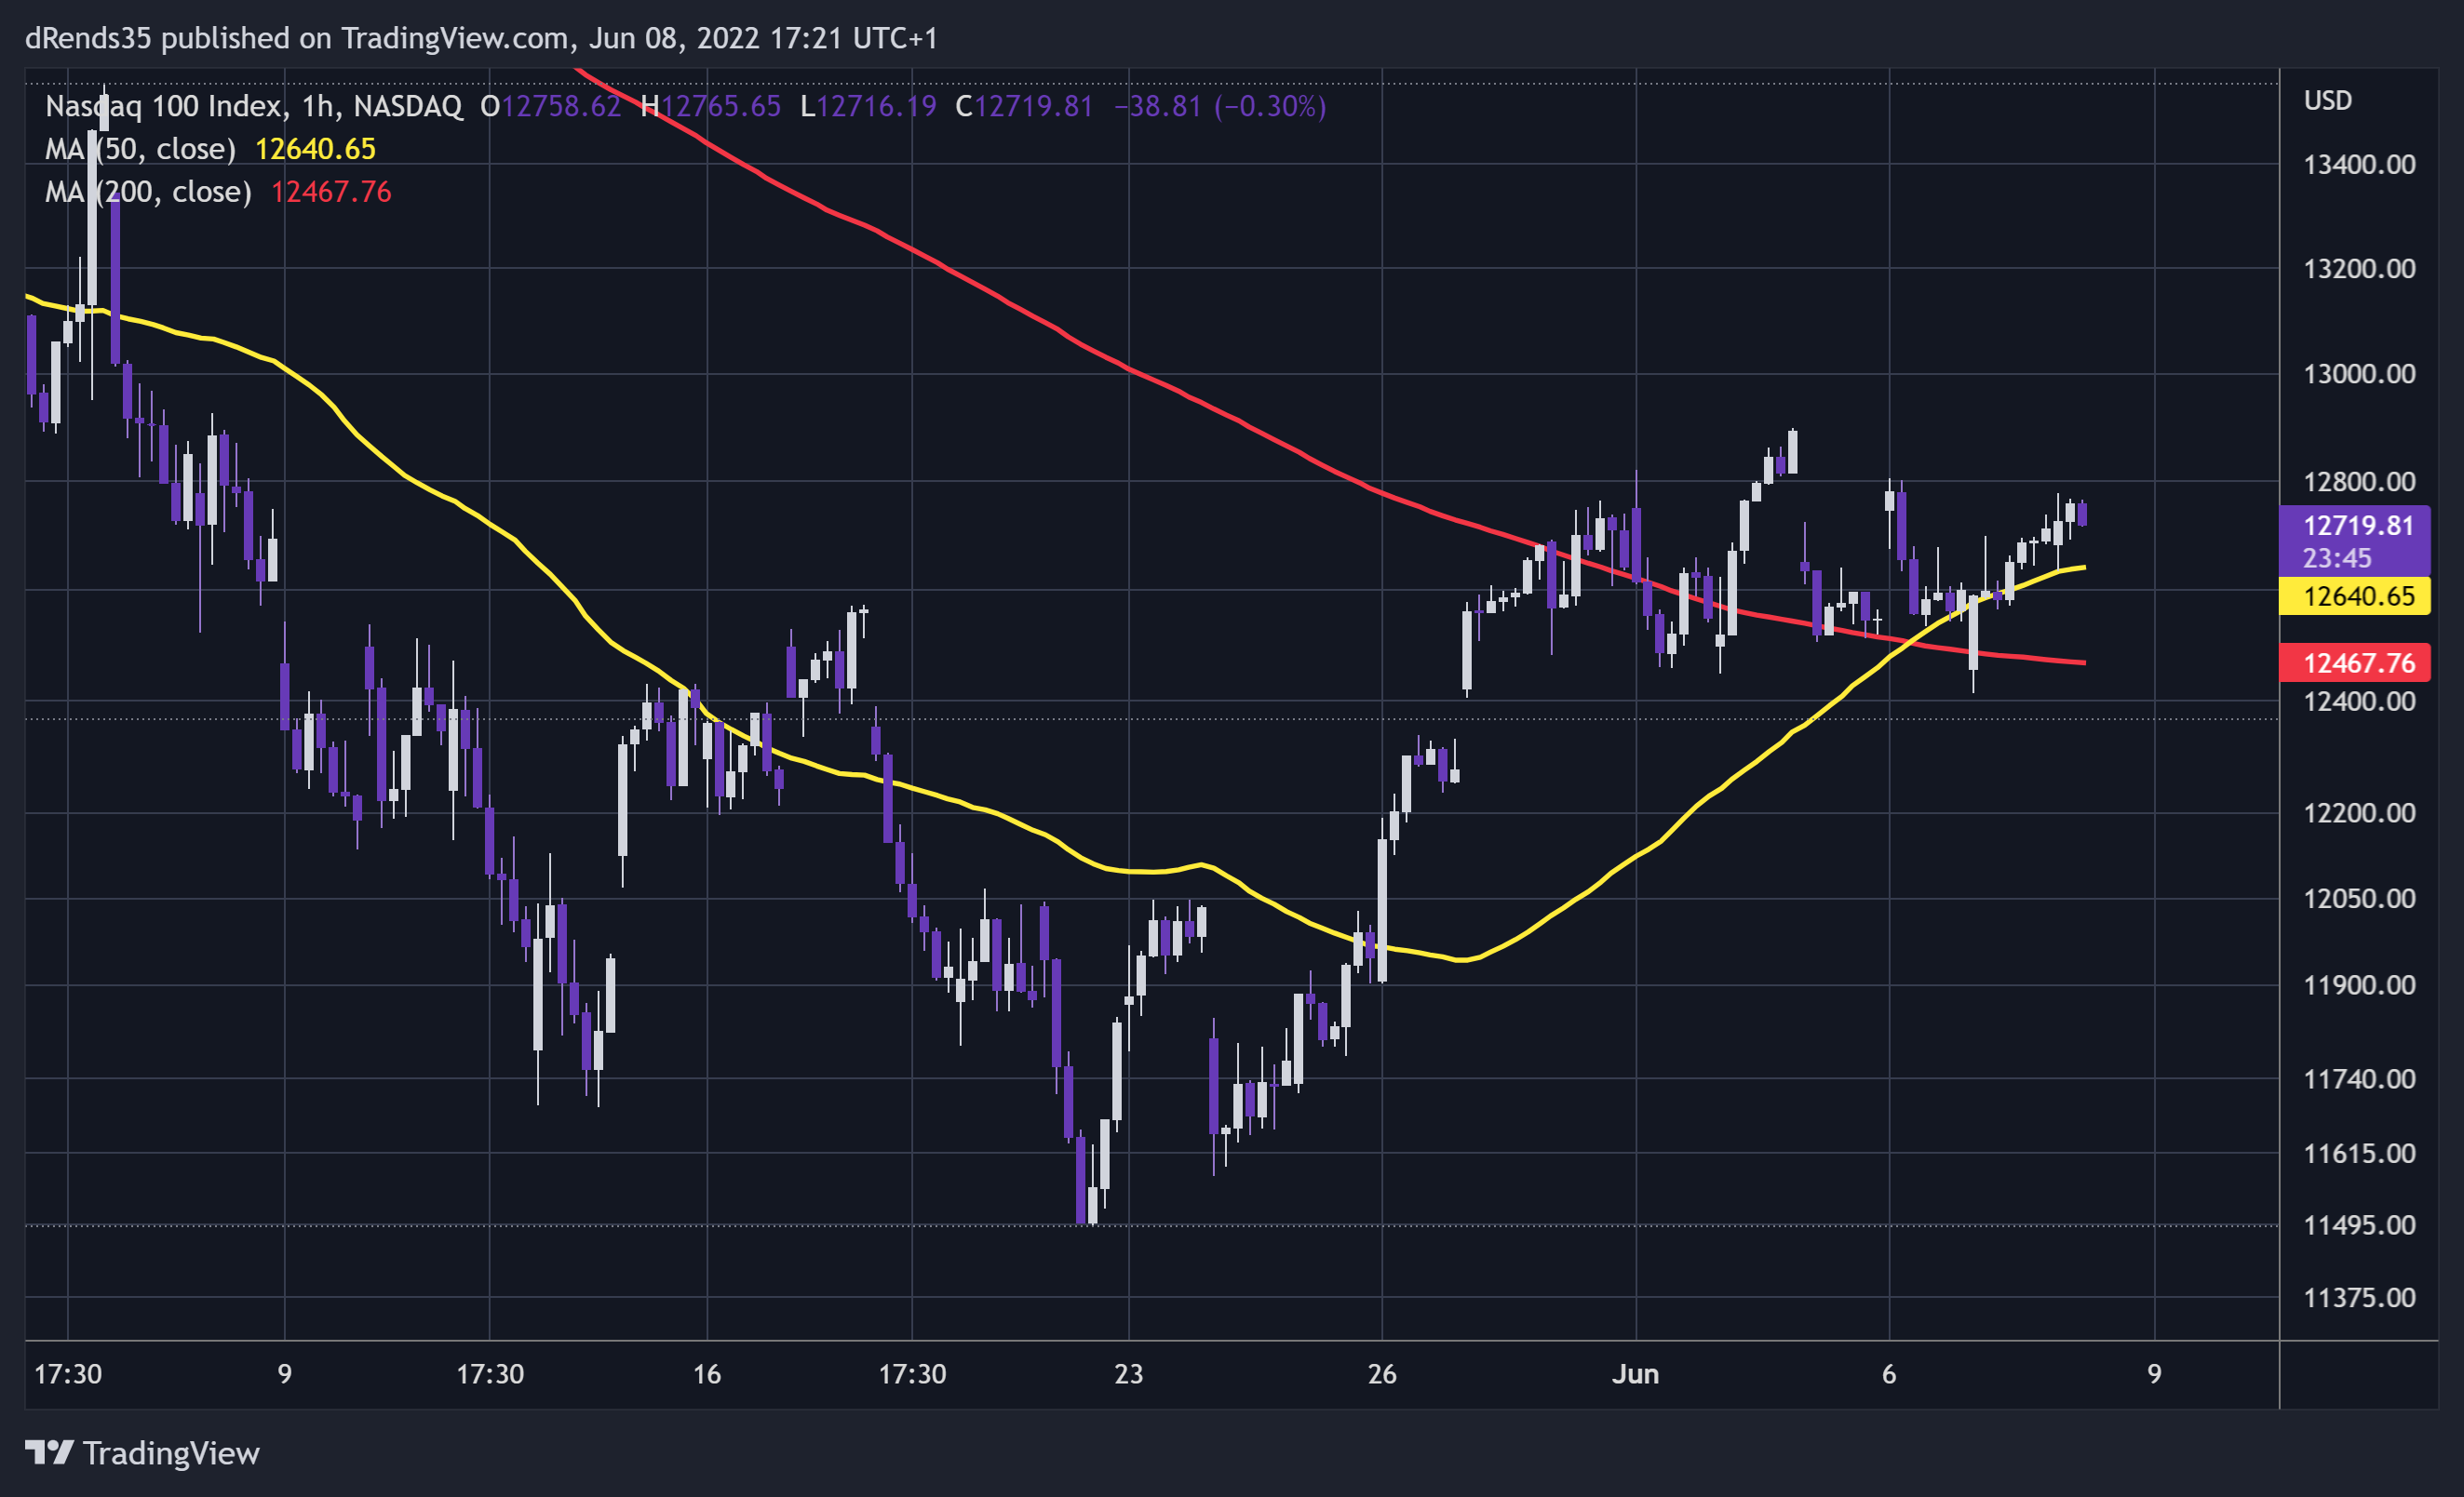Click the 13200.00 price axis label
The width and height of the screenshot is (2464, 1497).
coord(2359,269)
